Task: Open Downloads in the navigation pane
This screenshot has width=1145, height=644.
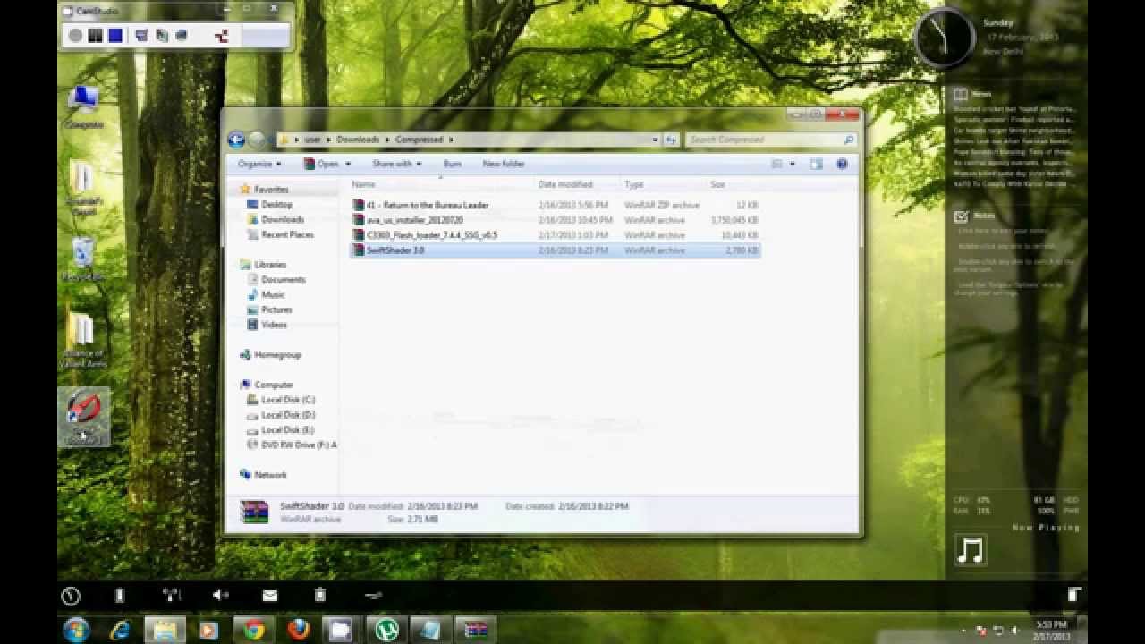Action: tap(283, 220)
